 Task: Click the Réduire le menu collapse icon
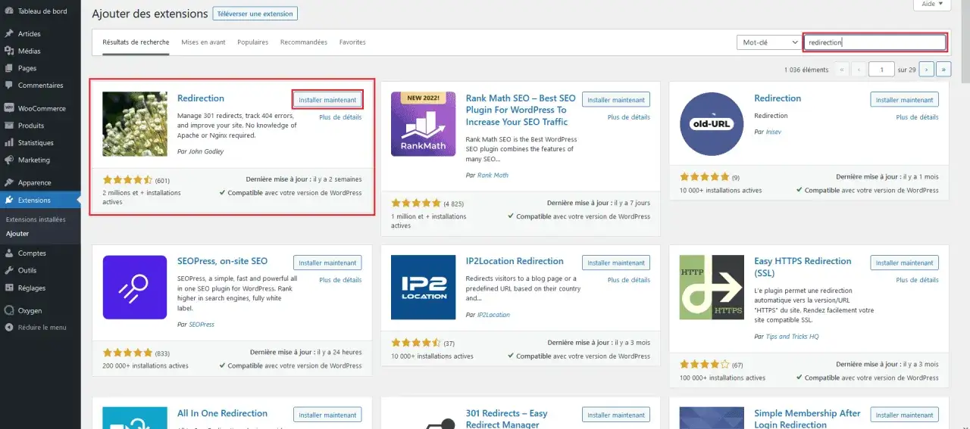9,328
